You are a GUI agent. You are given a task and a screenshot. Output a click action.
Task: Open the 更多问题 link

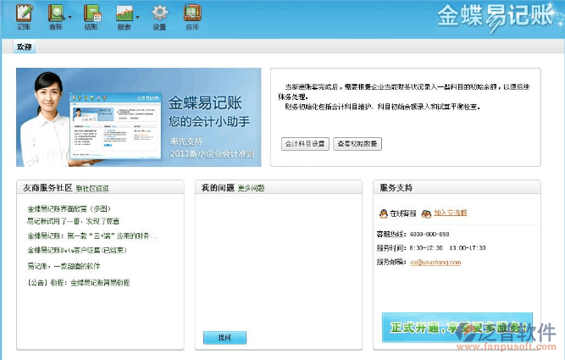coord(251,188)
